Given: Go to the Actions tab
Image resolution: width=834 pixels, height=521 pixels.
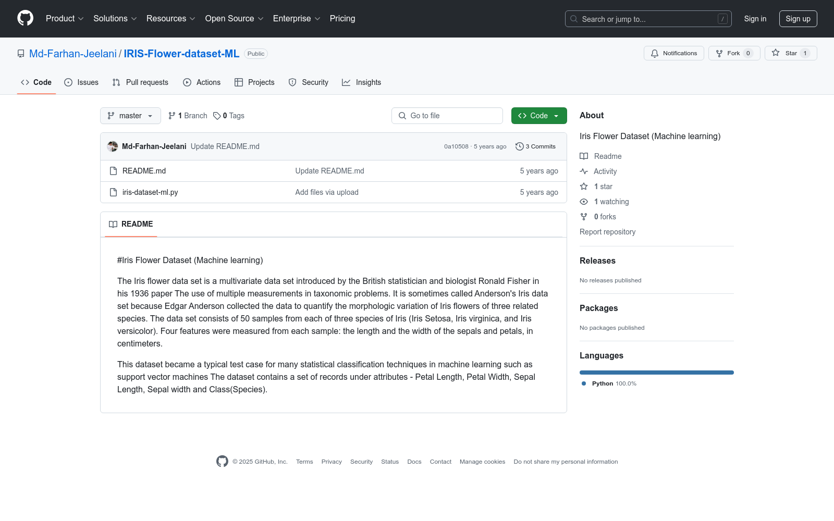Looking at the screenshot, I should (x=202, y=82).
